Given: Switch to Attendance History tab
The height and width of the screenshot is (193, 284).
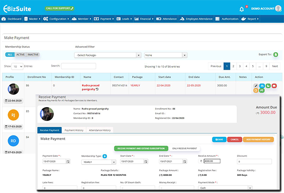Looking at the screenshot, I should [x=99, y=130].
